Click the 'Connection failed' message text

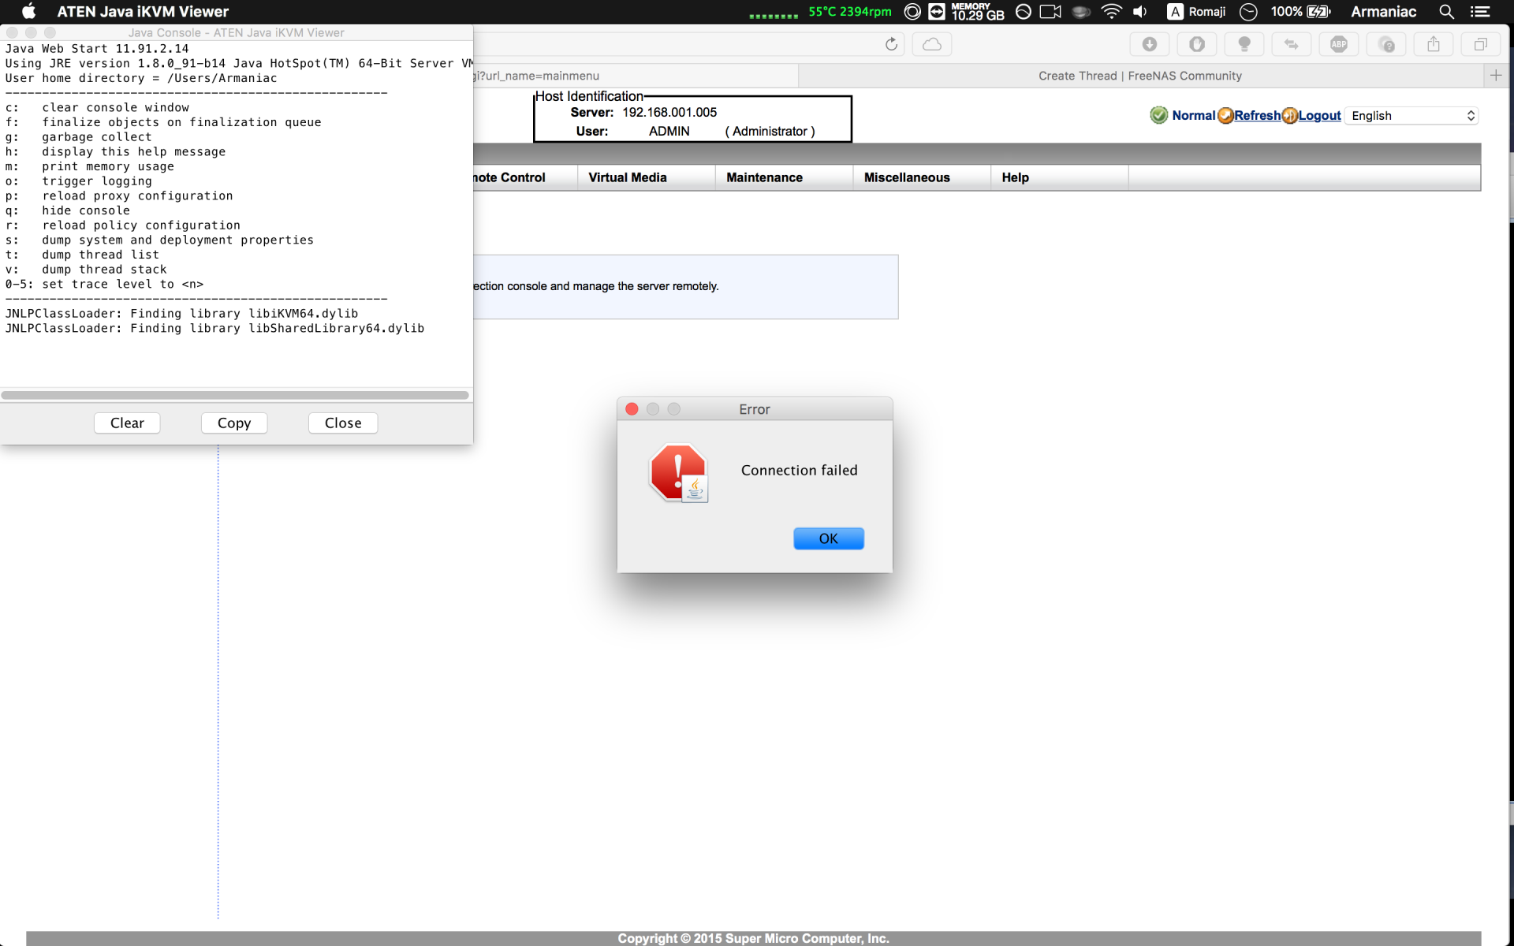click(x=799, y=470)
